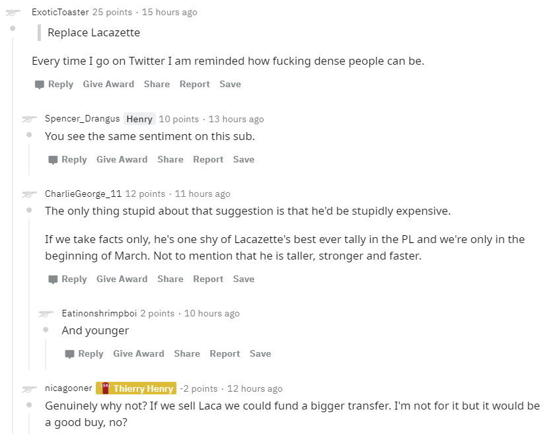The height and width of the screenshot is (434, 555).
Task: Click Spencer_Drangus's cannon avatar icon
Action: (29, 120)
